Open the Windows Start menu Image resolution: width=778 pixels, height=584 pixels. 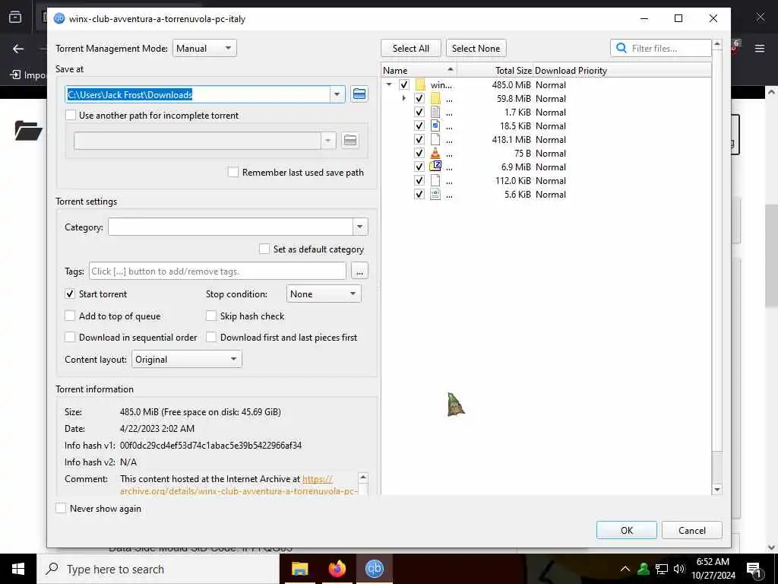[x=18, y=569]
